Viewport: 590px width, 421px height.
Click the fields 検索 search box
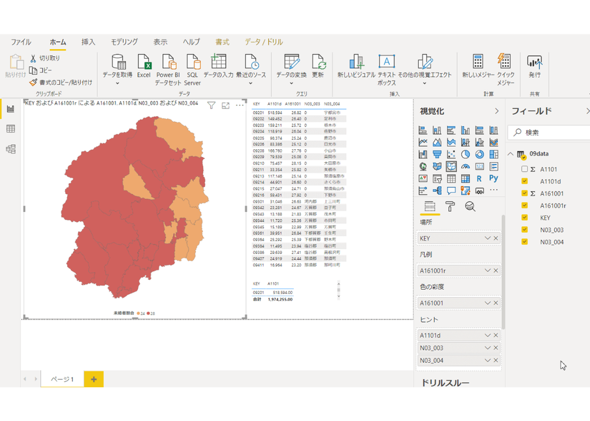[x=550, y=132]
